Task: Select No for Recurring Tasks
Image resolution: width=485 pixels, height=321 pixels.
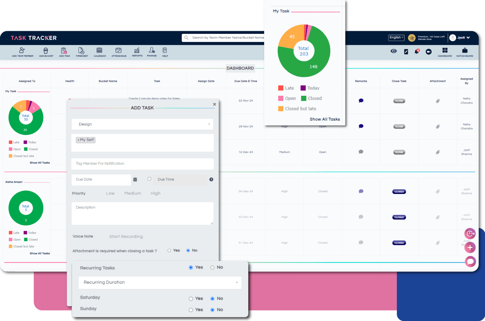Action: tap(213, 267)
